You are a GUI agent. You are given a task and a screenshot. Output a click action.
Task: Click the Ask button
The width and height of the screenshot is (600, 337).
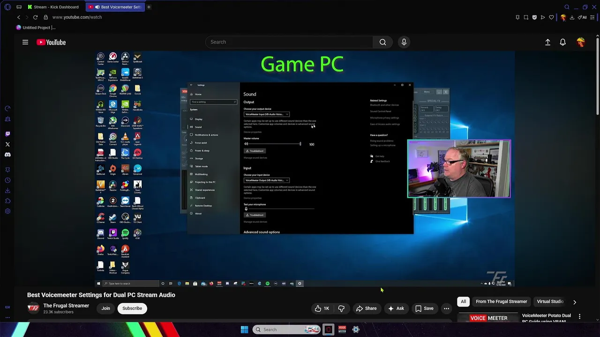tap(396, 308)
